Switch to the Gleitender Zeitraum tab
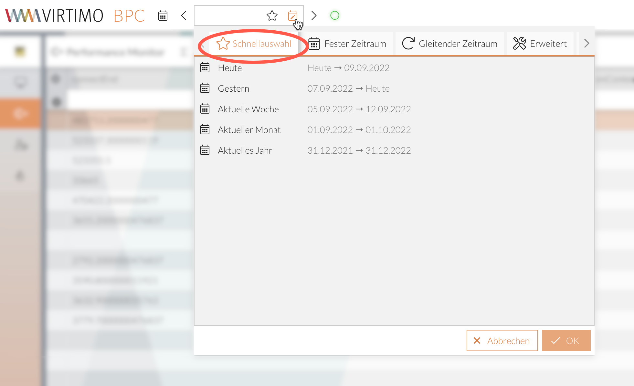Viewport: 634px width, 386px height. [x=450, y=44]
